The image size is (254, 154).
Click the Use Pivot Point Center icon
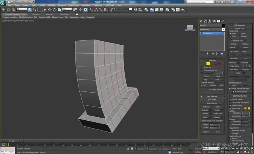click(75, 10)
